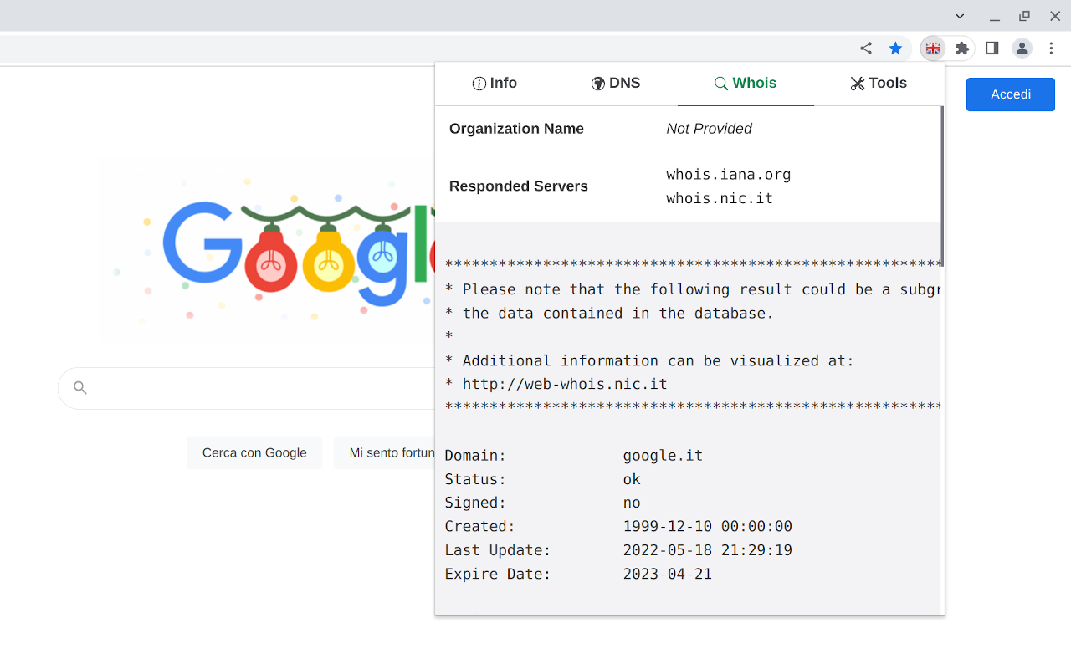Click the share page icon

tap(866, 49)
